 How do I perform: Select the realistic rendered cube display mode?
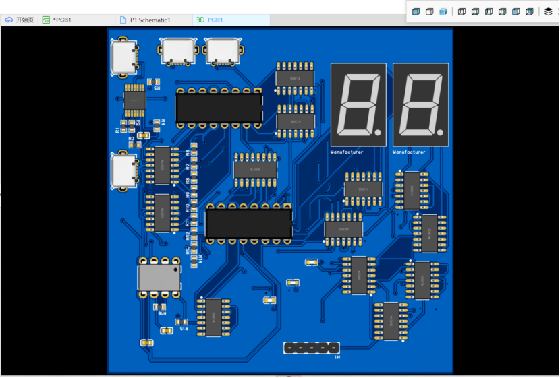[x=443, y=11]
